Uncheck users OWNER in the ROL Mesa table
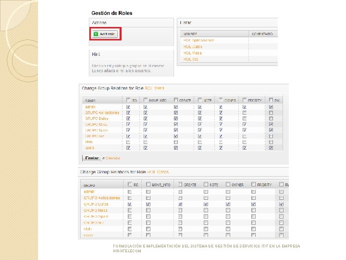The height and width of the screenshot is (260, 346). pyautogui.click(x=221, y=148)
